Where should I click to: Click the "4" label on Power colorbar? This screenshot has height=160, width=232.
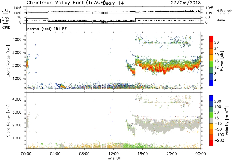coord(215,80)
